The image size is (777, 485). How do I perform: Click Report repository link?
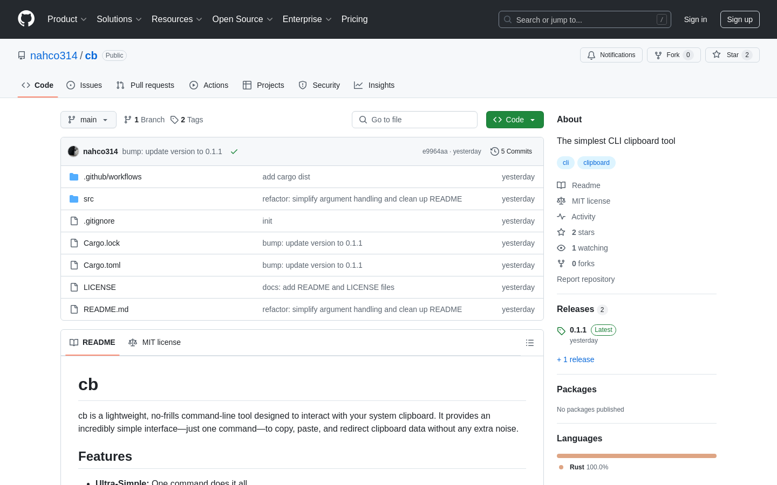click(585, 279)
